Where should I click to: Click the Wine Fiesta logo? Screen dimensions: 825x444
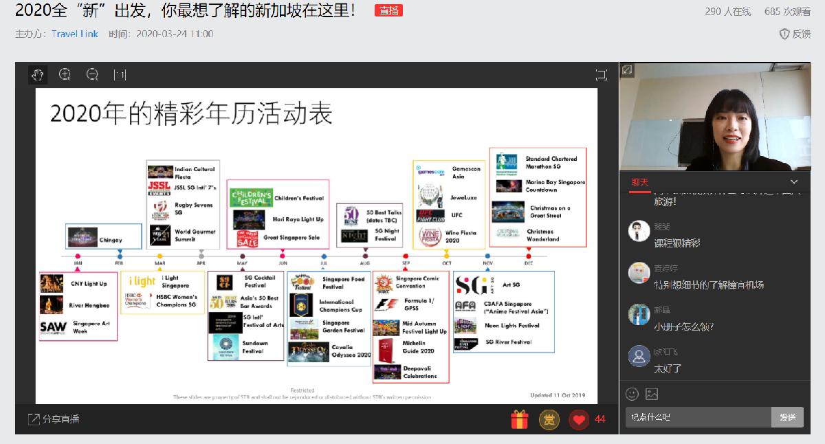click(x=430, y=236)
